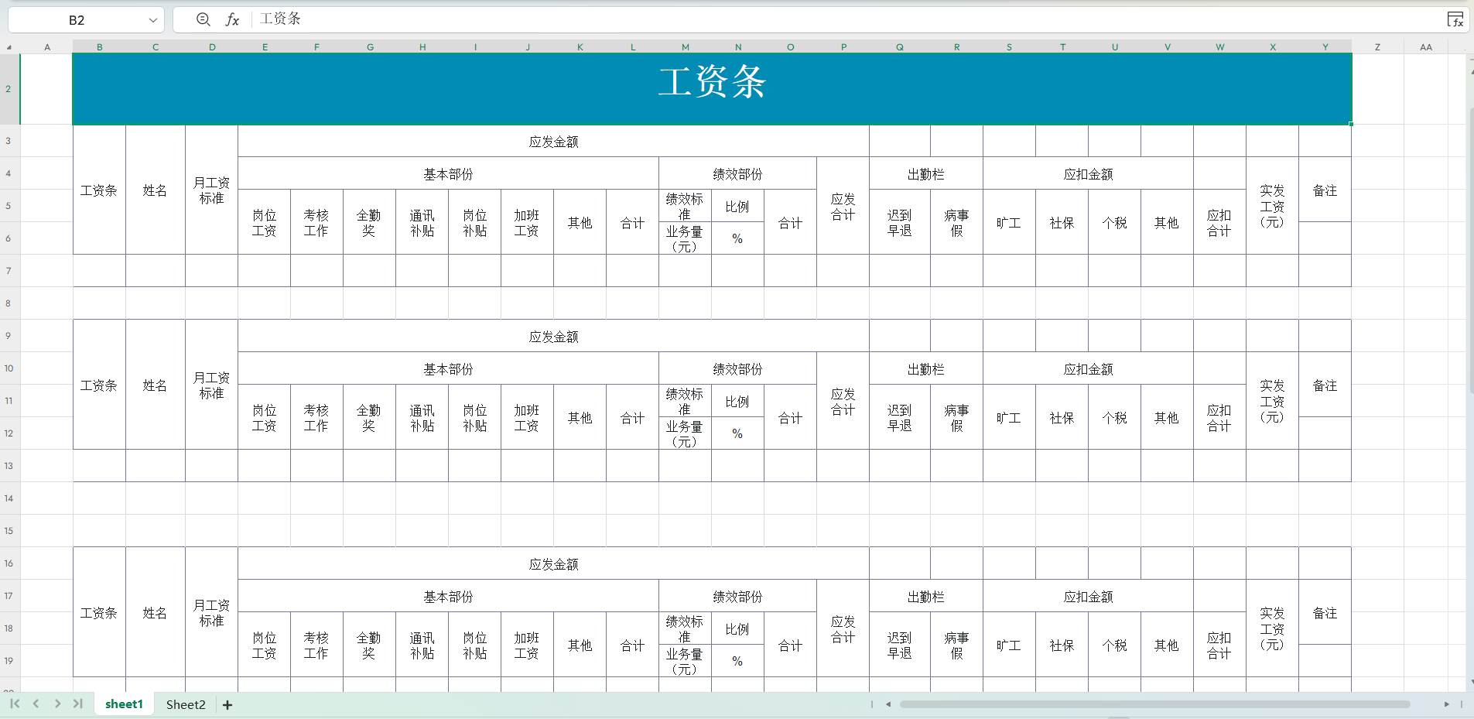Click the 工资条 title banner cell
1474x719 pixels.
click(712, 89)
